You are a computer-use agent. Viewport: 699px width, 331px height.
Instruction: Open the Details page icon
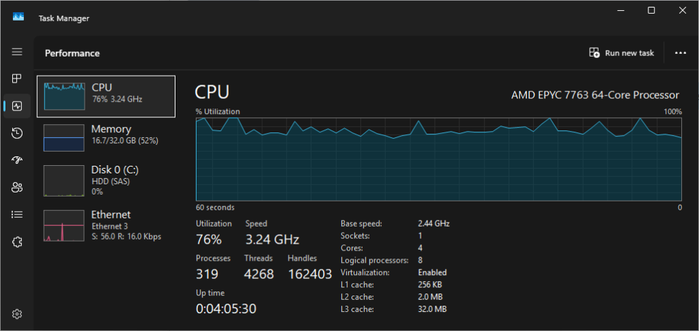click(17, 215)
